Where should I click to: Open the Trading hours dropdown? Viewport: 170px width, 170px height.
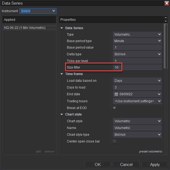click(137, 101)
